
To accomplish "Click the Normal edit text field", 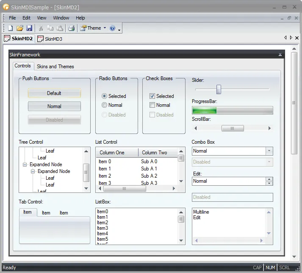I will pyautogui.click(x=229, y=181).
